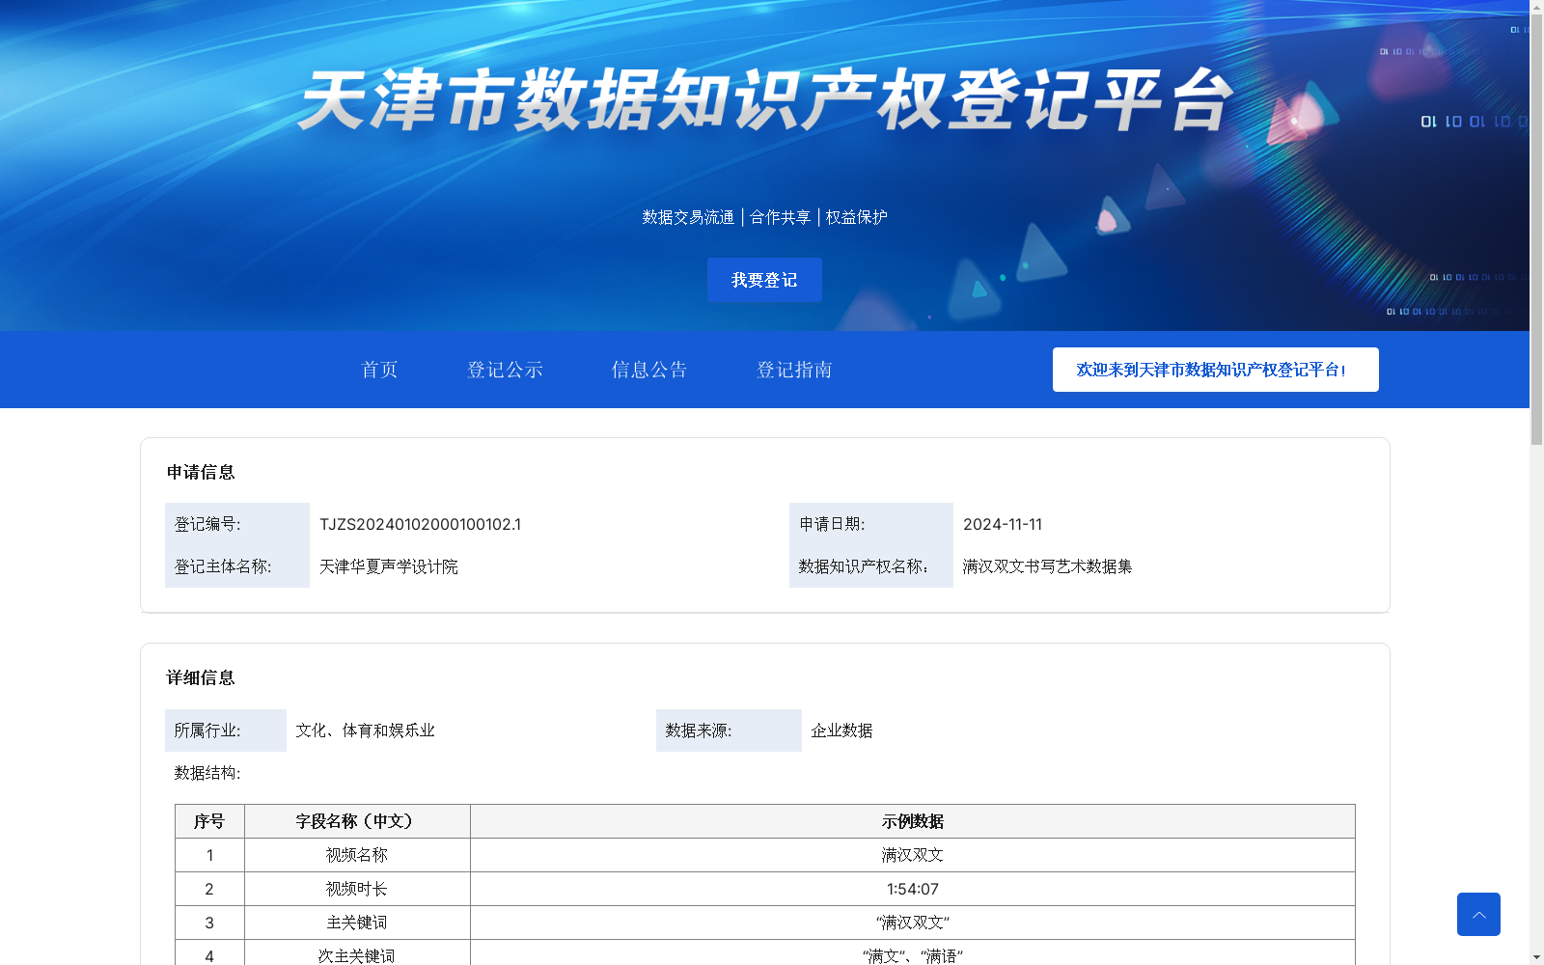Image resolution: width=1544 pixels, height=965 pixels.
Task: Click the back-to-top arrow icon
Action: click(x=1478, y=914)
